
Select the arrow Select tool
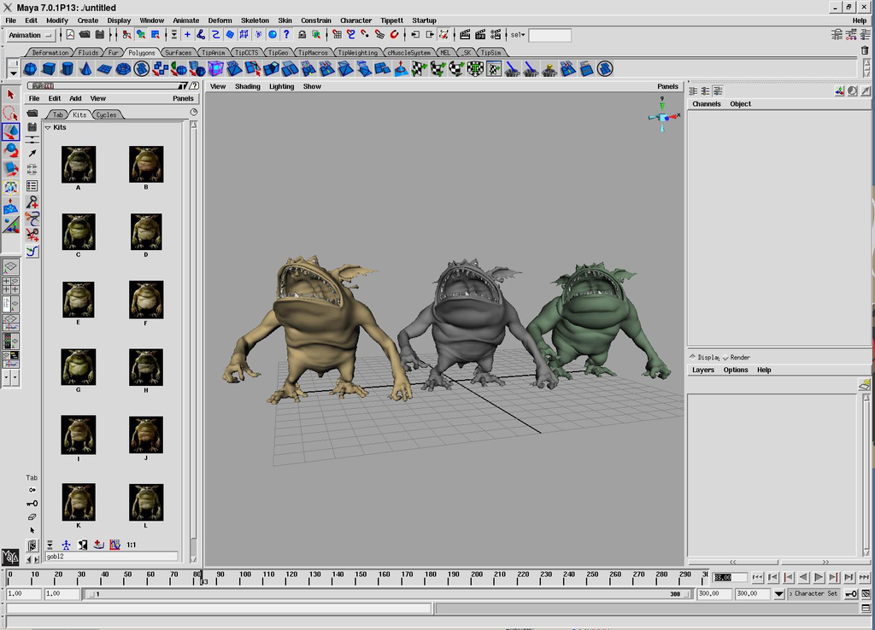click(x=11, y=95)
